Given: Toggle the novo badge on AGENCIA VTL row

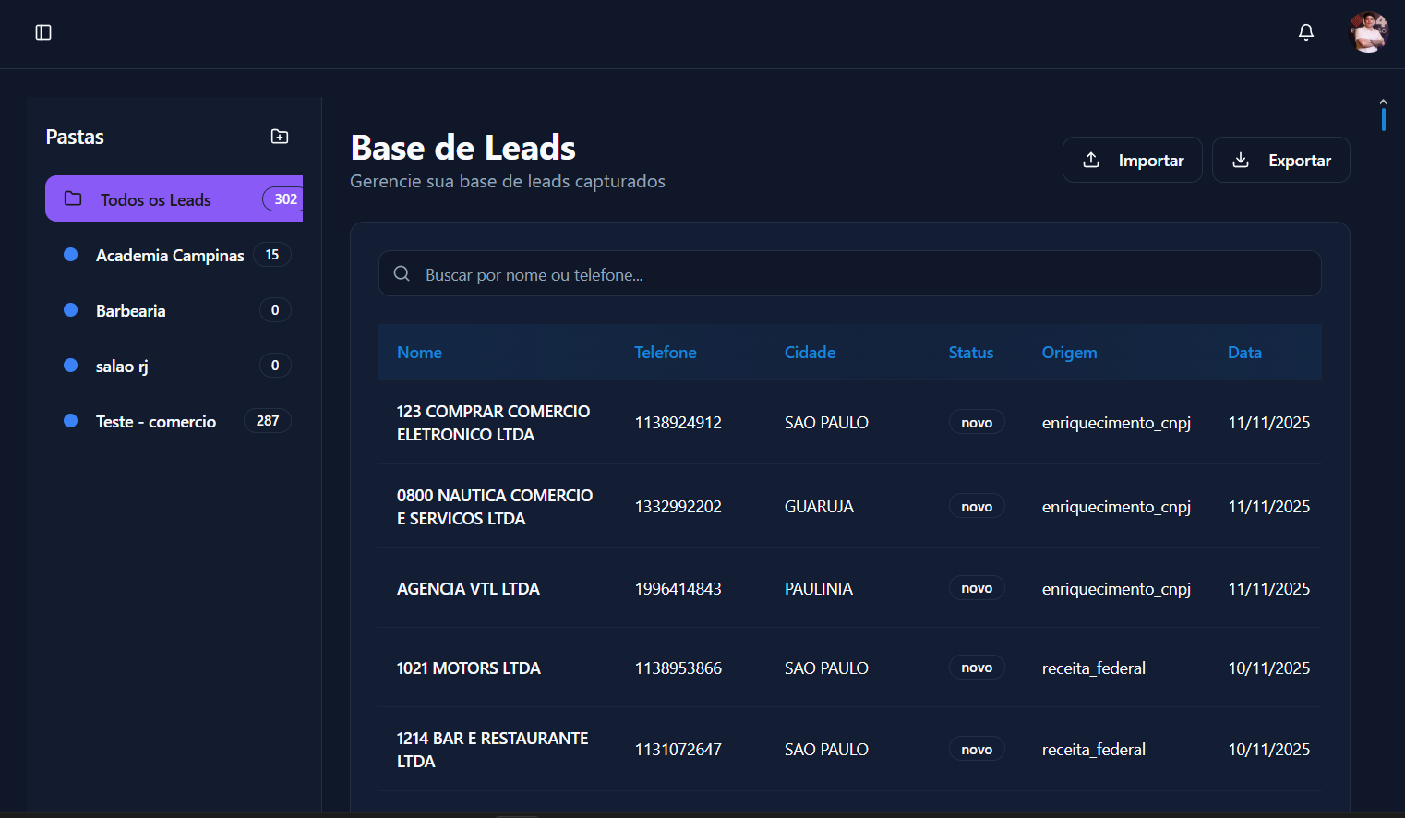Looking at the screenshot, I should [x=977, y=587].
